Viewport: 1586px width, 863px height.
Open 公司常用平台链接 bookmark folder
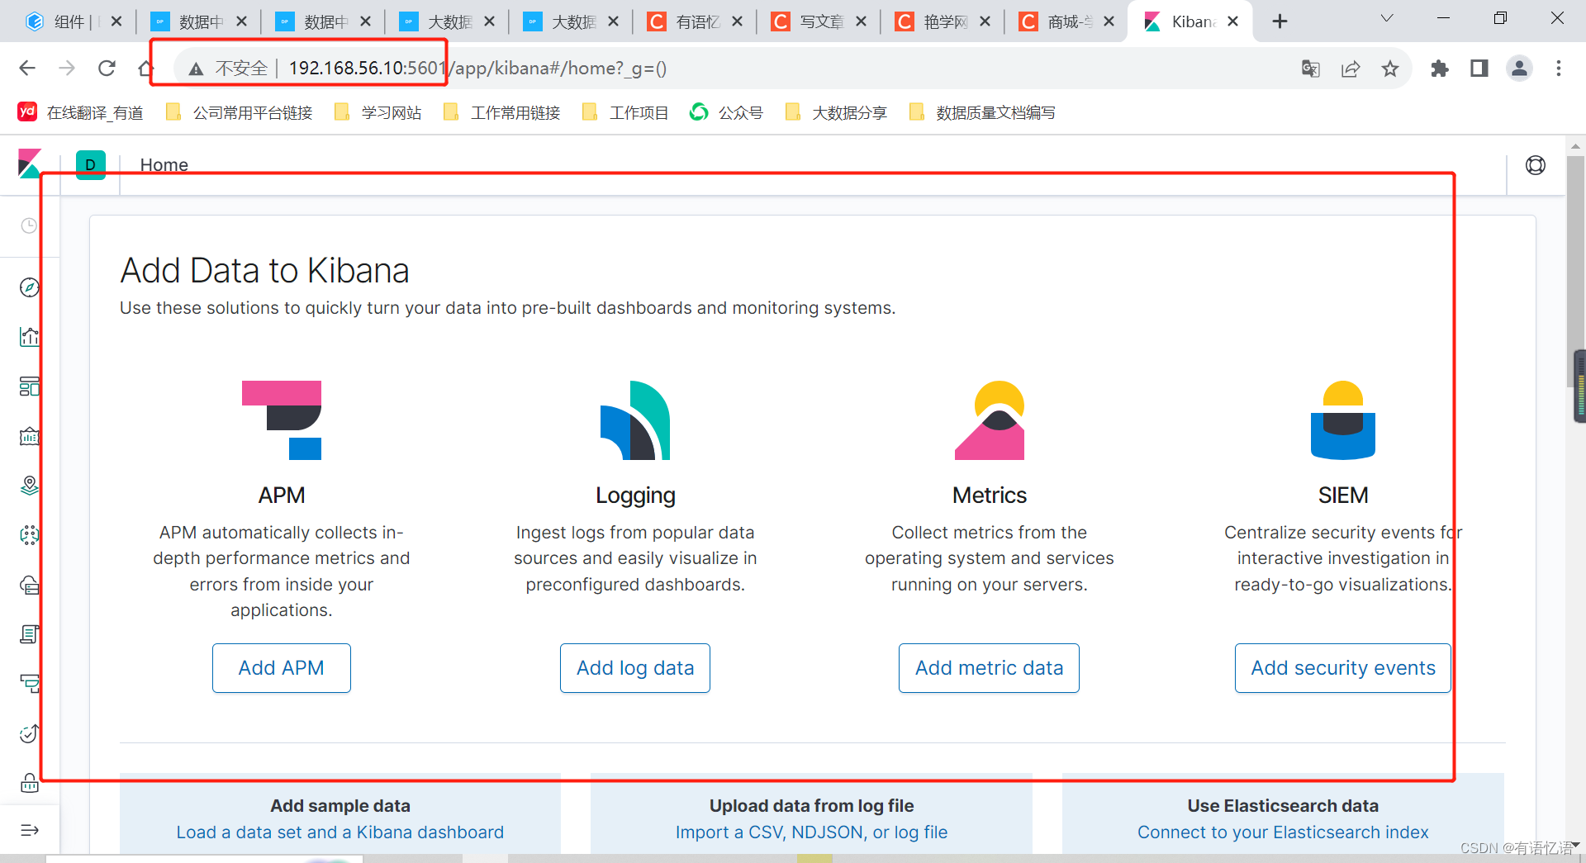[x=240, y=112]
